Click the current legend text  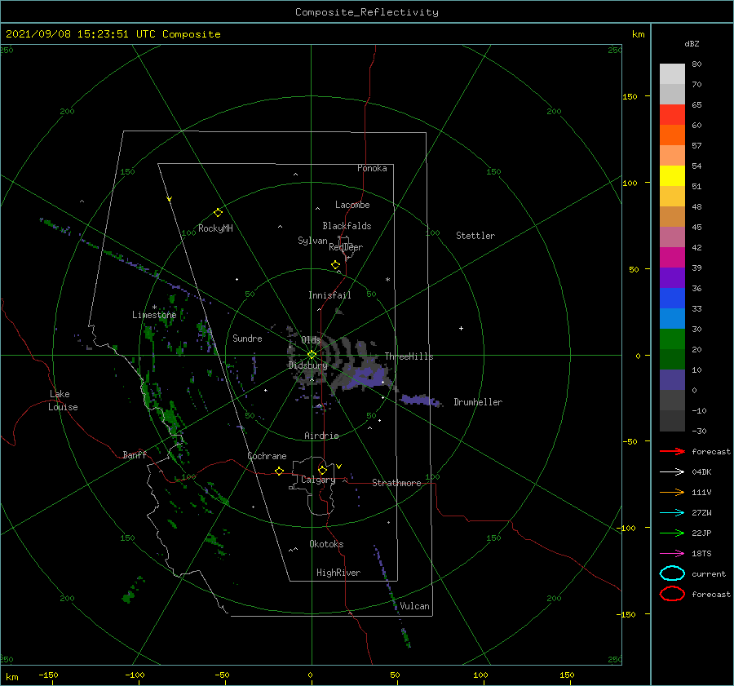pos(709,573)
